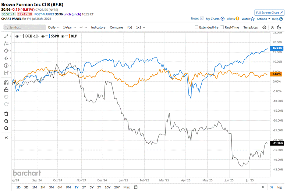Toggle percent scale mode
The height and width of the screenshot is (191, 287).
[272, 187]
